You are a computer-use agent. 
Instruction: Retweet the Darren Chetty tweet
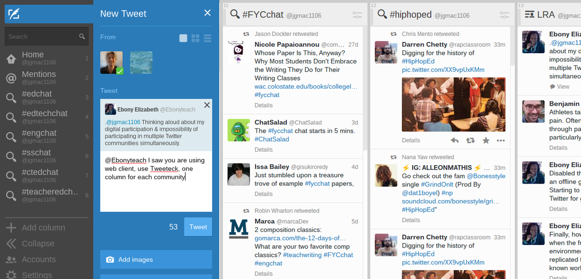coord(470,140)
